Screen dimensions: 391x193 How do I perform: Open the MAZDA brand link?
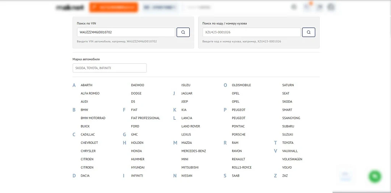186,143
